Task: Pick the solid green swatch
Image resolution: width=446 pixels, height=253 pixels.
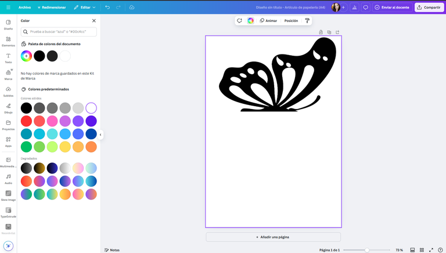Action: coord(26,147)
